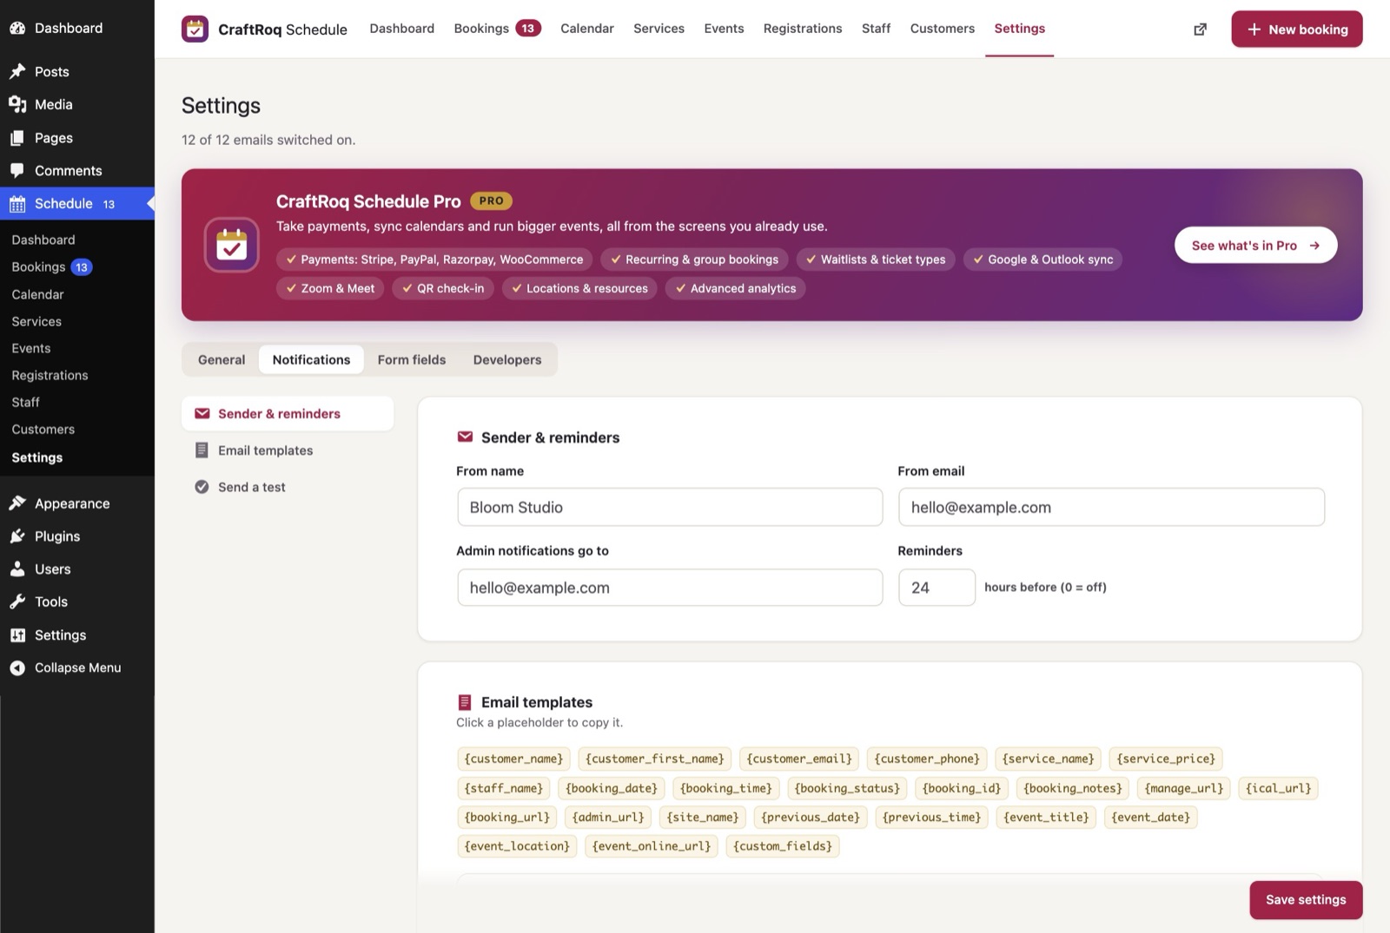1390x933 pixels.
Task: Click the WordPress Settings sliders icon
Action: pos(17,635)
